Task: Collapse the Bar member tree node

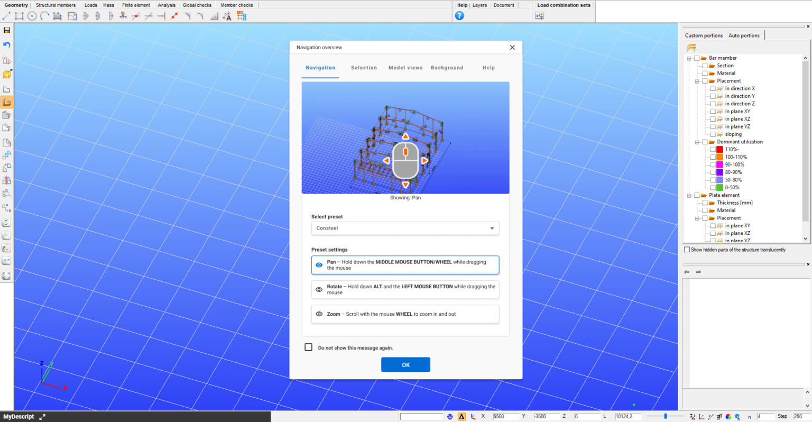Action: coord(689,58)
